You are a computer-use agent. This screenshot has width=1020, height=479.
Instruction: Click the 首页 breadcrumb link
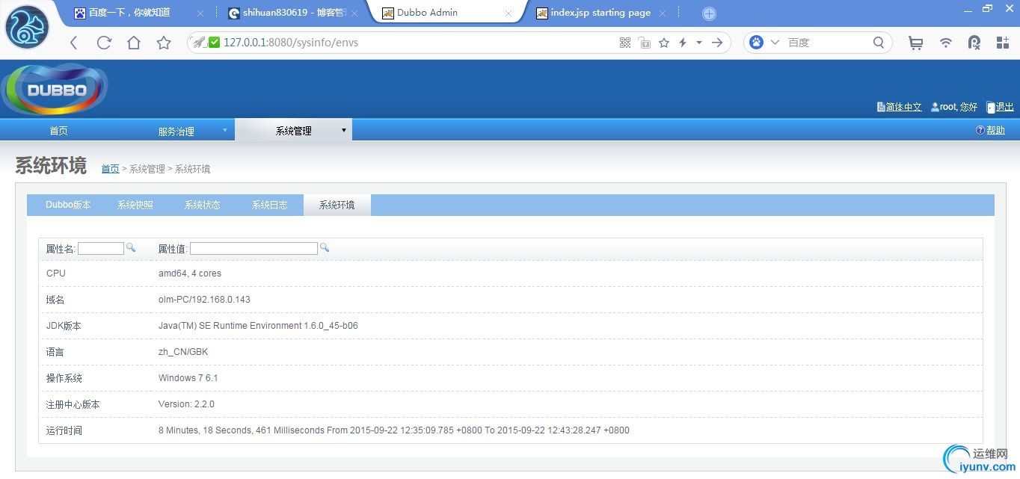pos(110,169)
